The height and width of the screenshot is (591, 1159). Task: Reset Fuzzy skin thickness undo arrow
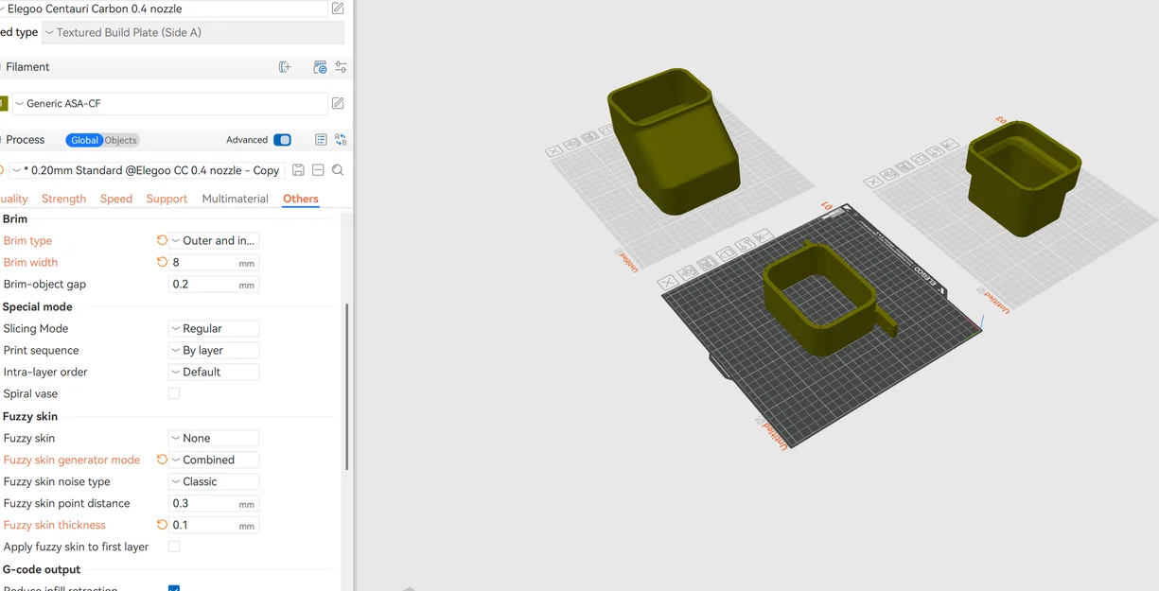(162, 525)
